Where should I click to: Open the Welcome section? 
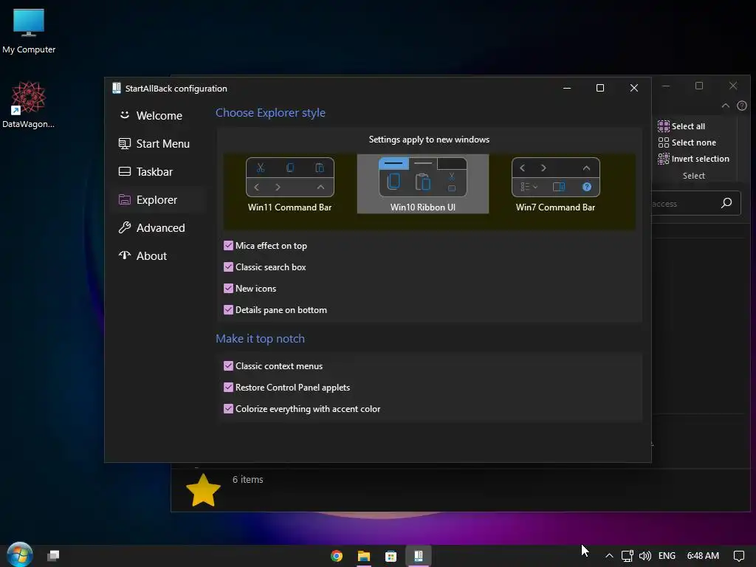[x=158, y=116]
